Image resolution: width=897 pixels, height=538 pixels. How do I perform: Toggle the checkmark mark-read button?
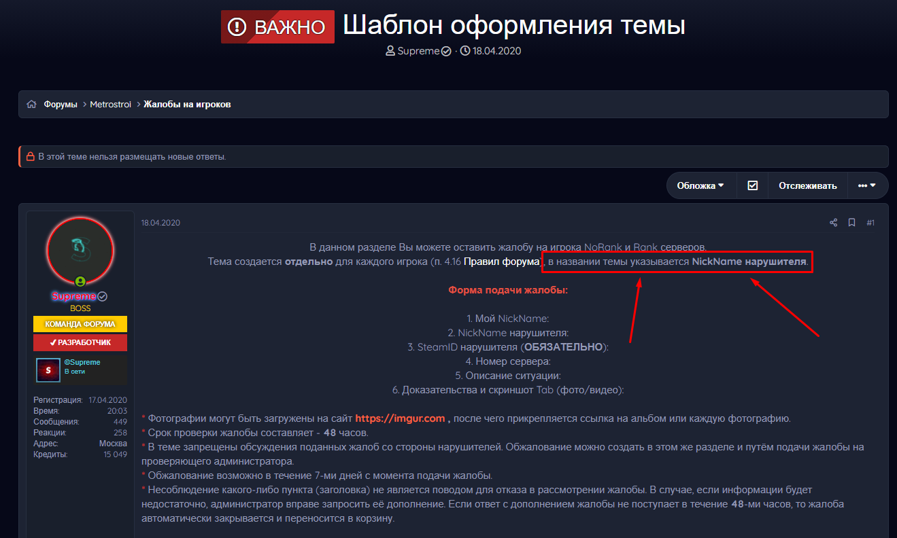tap(752, 185)
